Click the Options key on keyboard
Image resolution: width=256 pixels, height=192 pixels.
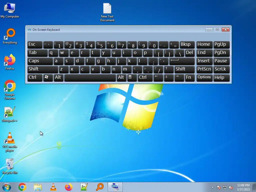point(204,78)
